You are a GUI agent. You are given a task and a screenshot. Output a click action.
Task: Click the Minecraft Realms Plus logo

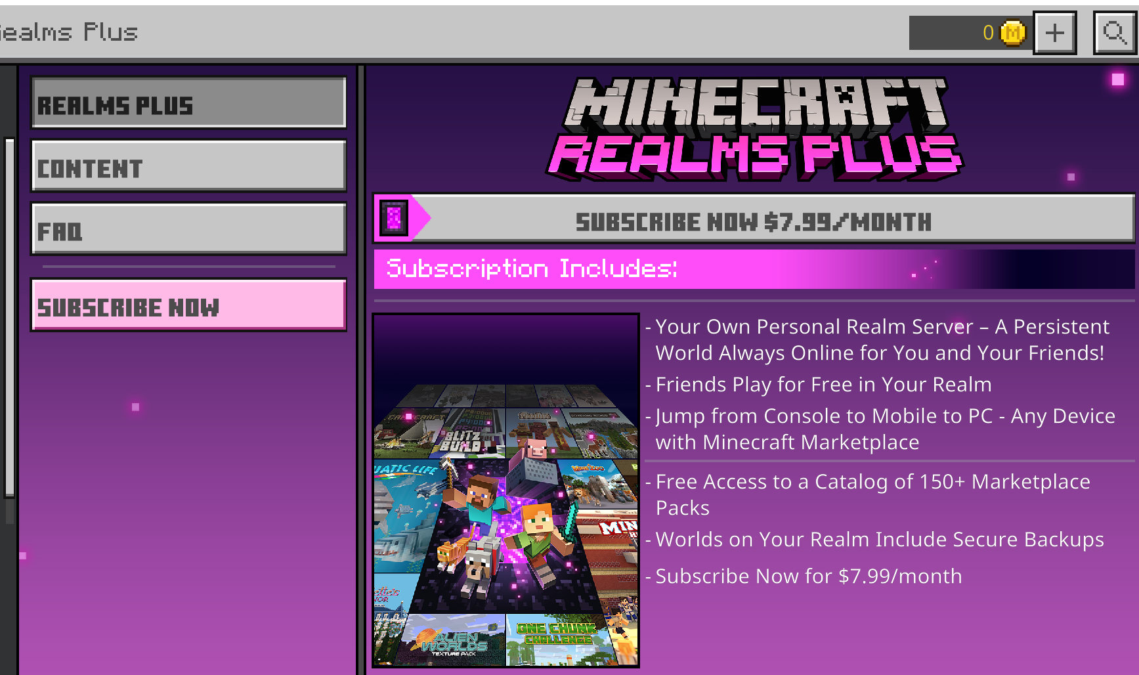tap(755, 129)
